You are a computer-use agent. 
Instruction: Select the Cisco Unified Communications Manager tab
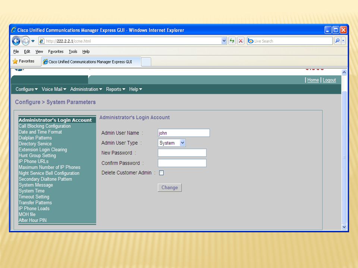click(91, 62)
